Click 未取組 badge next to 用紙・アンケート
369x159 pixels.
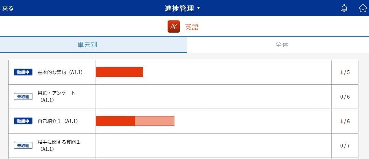pos(23,96)
